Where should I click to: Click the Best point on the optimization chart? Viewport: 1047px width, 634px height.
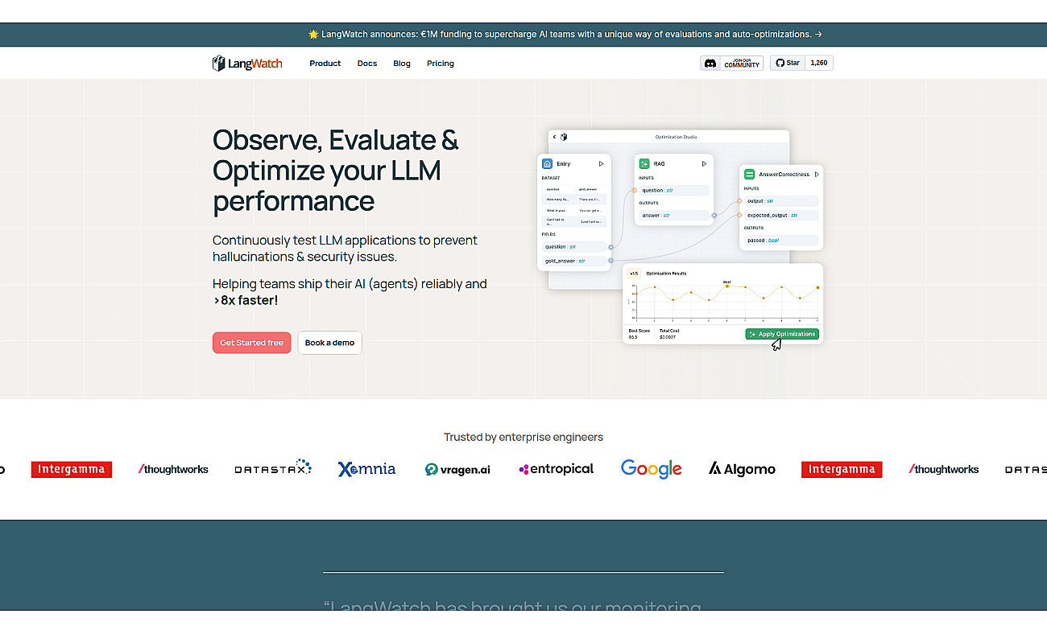pos(726,286)
